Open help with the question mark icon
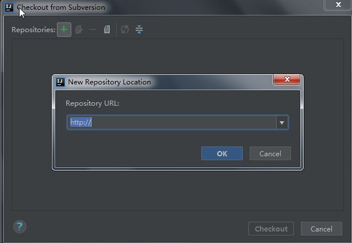This screenshot has width=352, height=243. [20, 227]
